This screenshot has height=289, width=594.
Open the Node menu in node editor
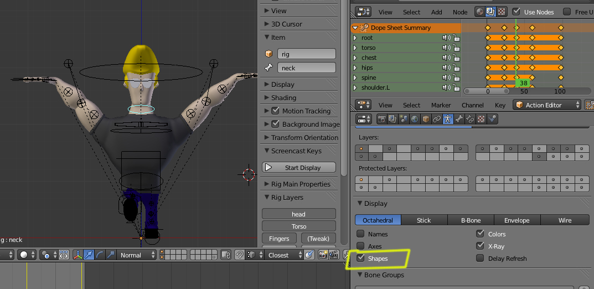(460, 12)
